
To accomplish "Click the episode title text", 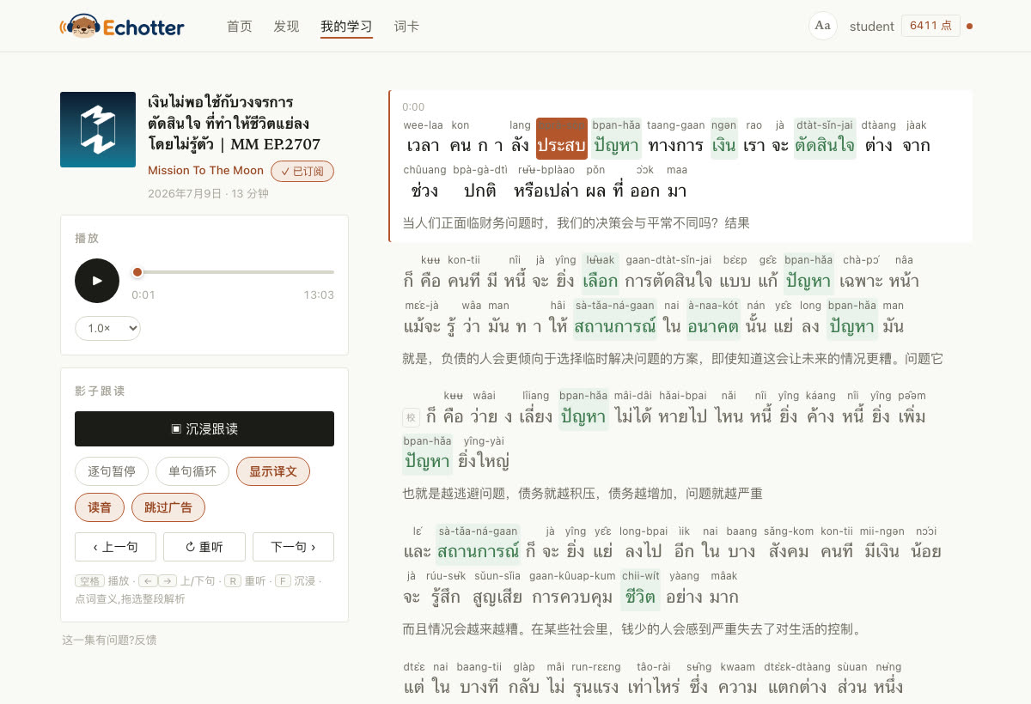I will coord(234,123).
